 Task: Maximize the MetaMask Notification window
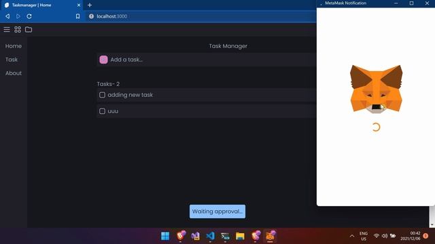point(411,3)
